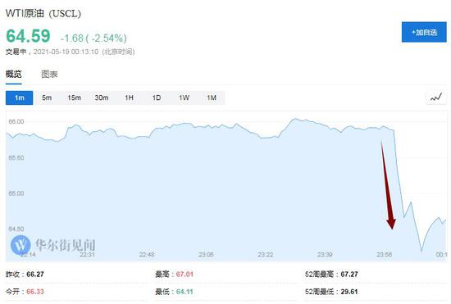Click the 66.00 price axis label
The width and height of the screenshot is (451, 304).
(x=16, y=121)
